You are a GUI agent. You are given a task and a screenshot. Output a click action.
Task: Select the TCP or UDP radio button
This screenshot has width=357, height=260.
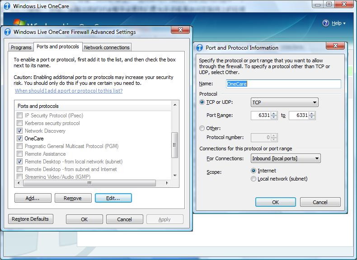tap(202, 102)
